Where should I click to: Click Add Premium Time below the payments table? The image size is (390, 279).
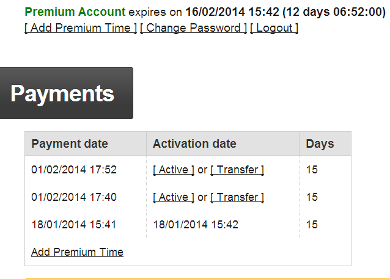77,252
